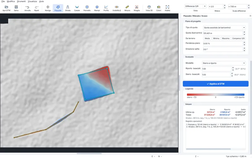Redo action with Ripeti
The image size is (252, 158).
point(37,8)
